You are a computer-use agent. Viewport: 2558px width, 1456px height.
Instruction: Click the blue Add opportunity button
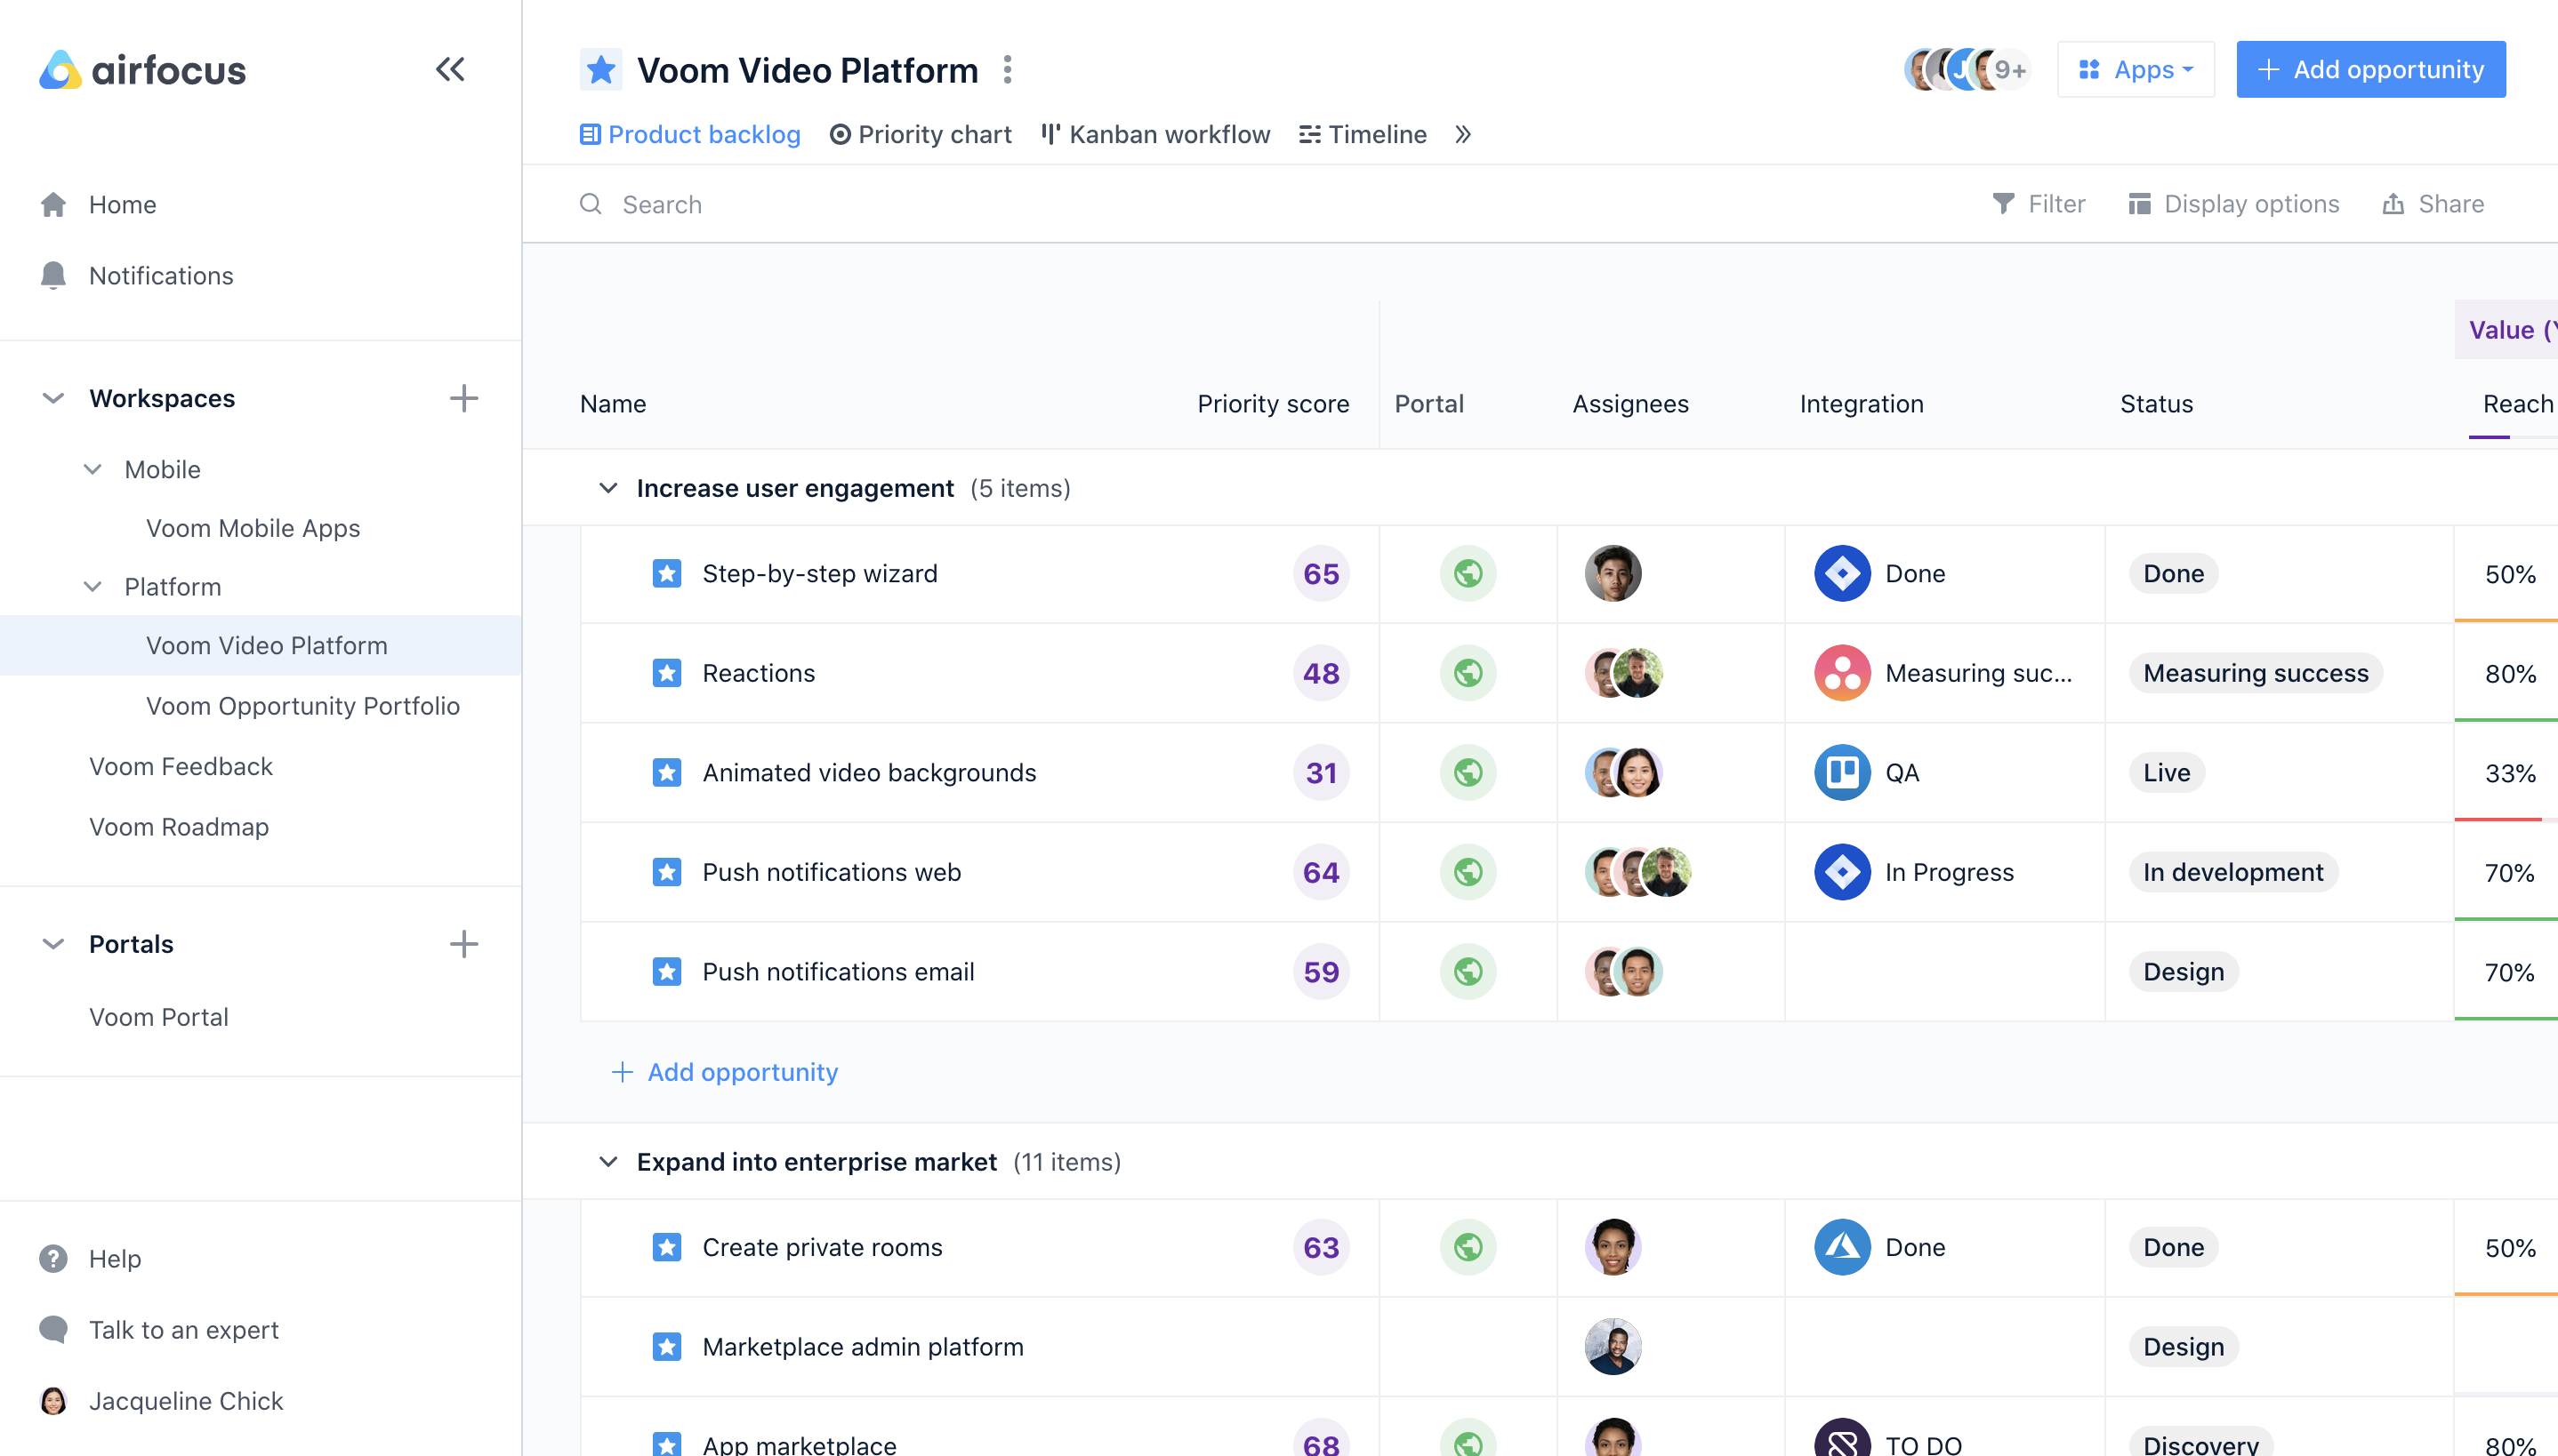click(x=2370, y=70)
